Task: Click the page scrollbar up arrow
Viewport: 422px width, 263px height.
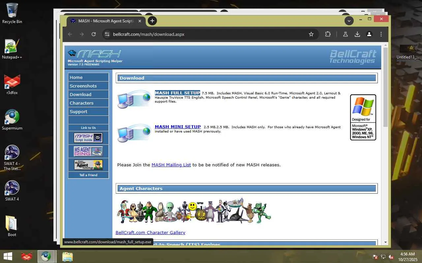Action: point(386,45)
